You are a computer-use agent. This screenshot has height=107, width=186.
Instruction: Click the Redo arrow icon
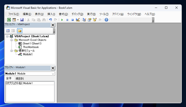pyautogui.click(x=56, y=20)
